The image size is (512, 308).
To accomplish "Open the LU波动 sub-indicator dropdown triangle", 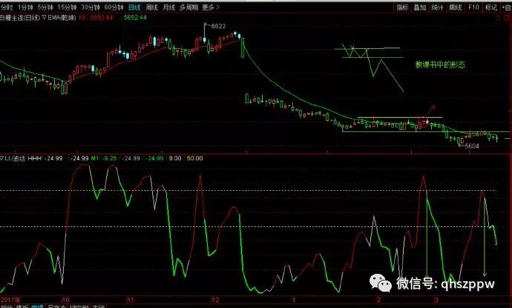I will coord(2,158).
